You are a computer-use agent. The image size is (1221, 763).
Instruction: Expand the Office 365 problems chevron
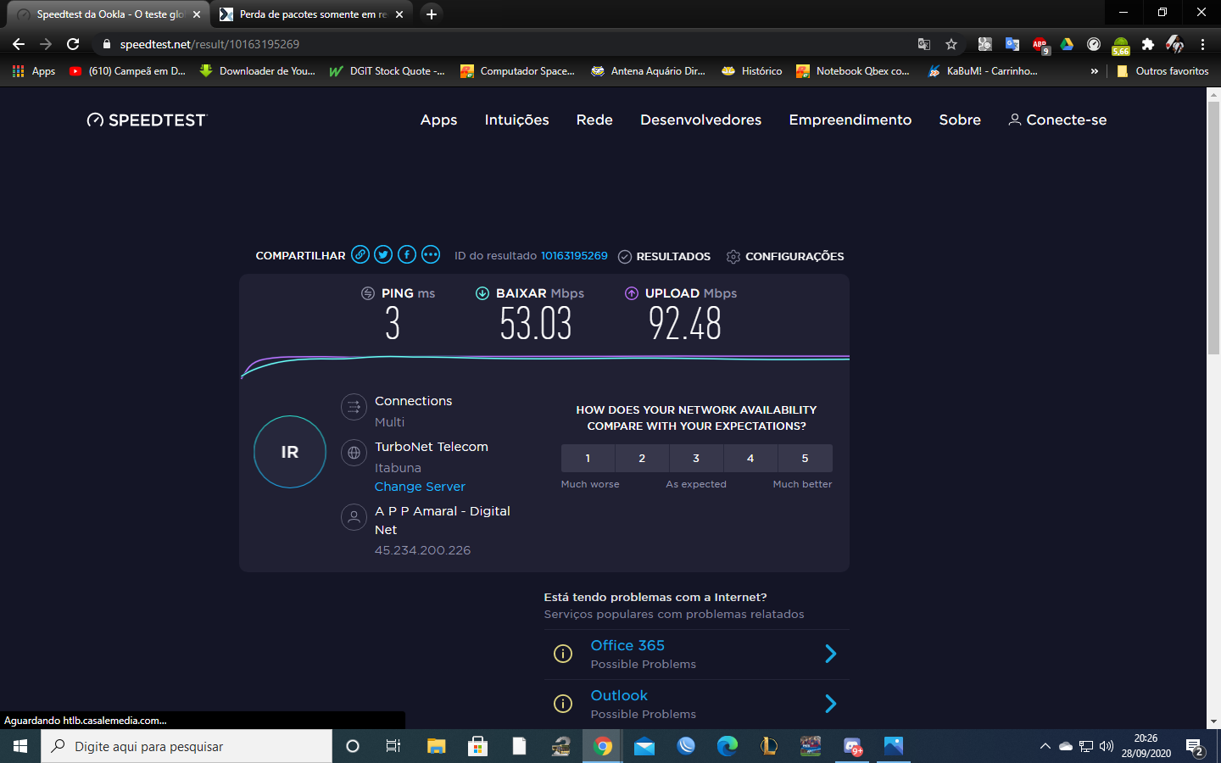831,654
